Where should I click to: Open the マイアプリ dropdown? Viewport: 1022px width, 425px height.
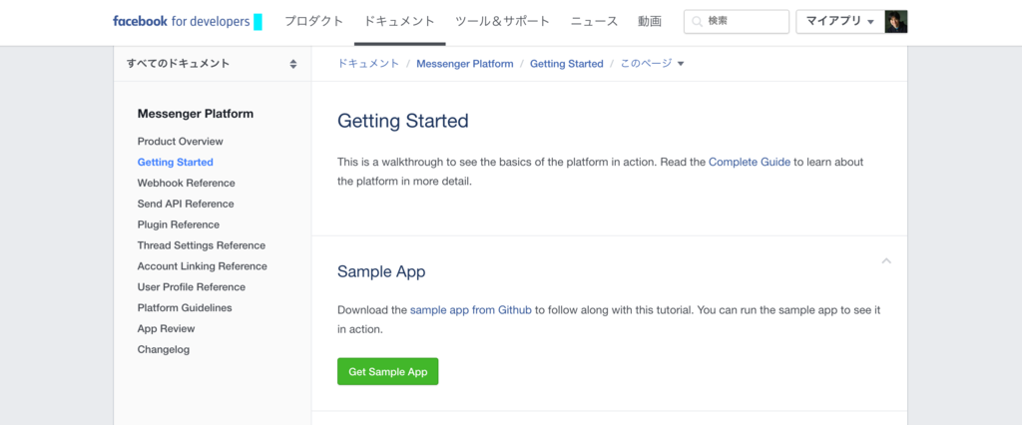point(839,21)
